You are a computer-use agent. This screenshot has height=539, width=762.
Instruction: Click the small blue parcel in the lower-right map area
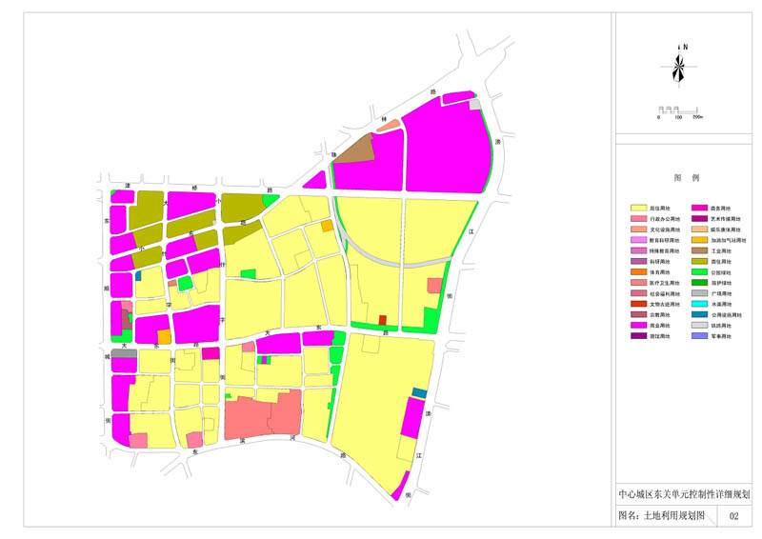coord(419,392)
